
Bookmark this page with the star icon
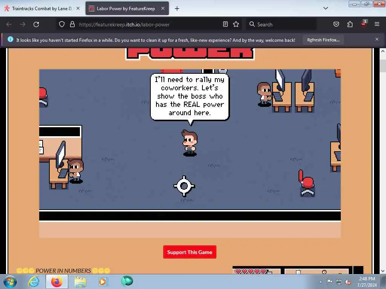point(236,24)
